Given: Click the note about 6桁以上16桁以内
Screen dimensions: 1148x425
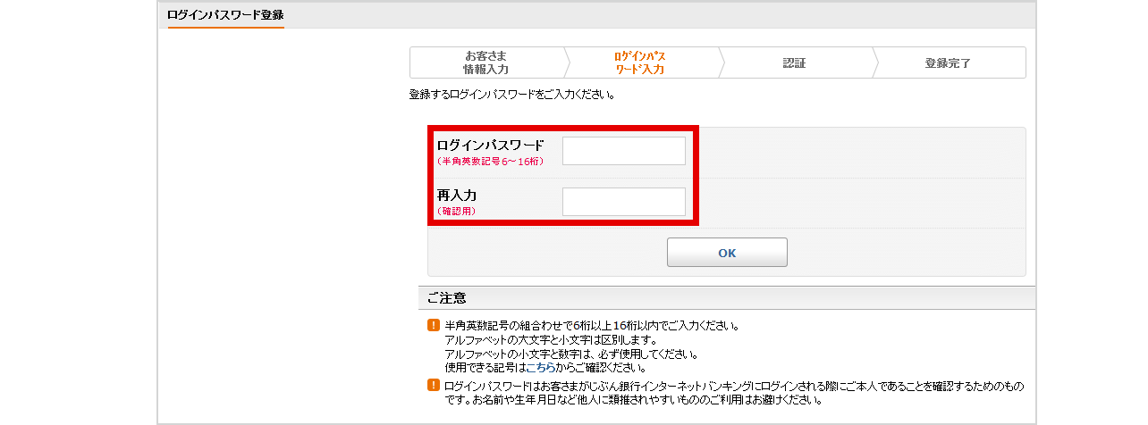Looking at the screenshot, I should 591,326.
